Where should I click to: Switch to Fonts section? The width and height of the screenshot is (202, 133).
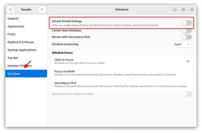pyautogui.click(x=26, y=34)
